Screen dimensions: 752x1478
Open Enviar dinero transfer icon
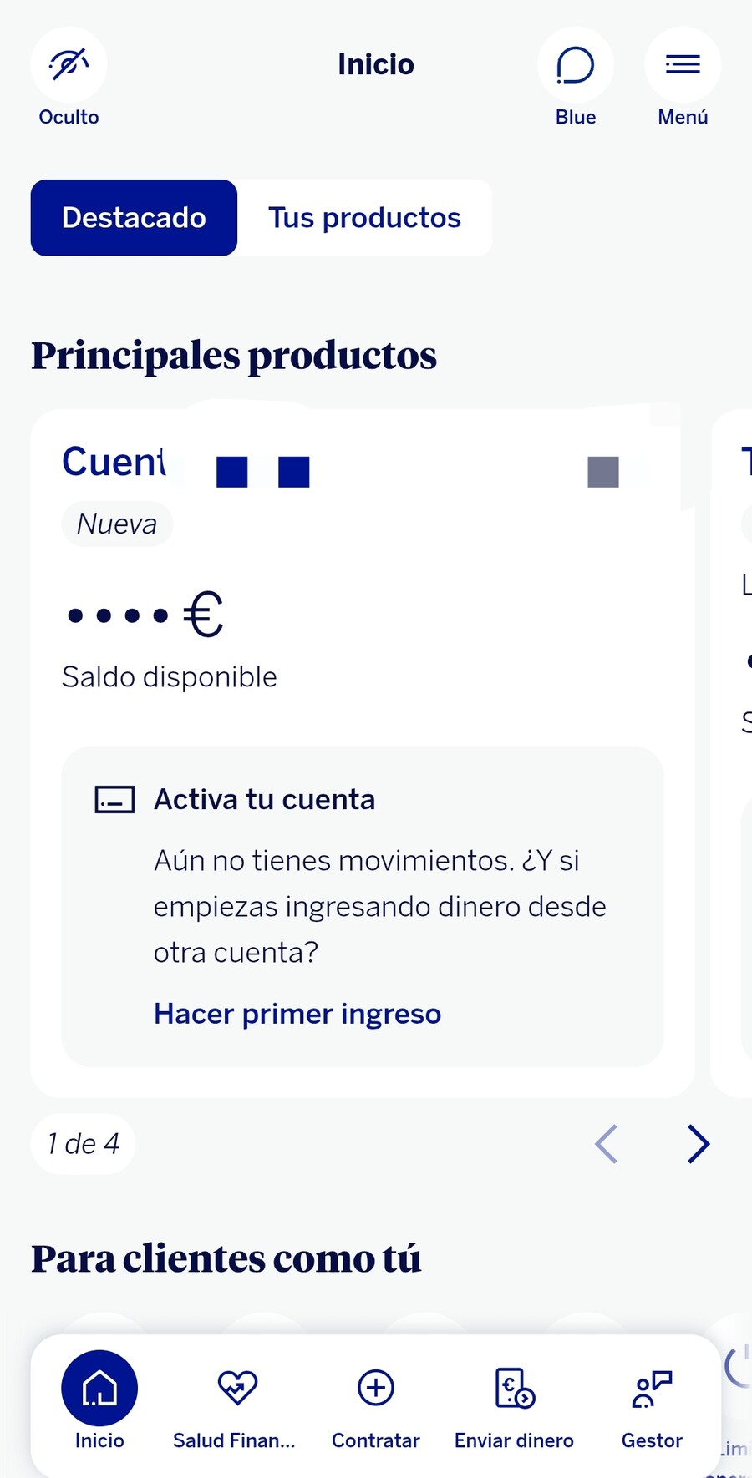[x=515, y=1388]
